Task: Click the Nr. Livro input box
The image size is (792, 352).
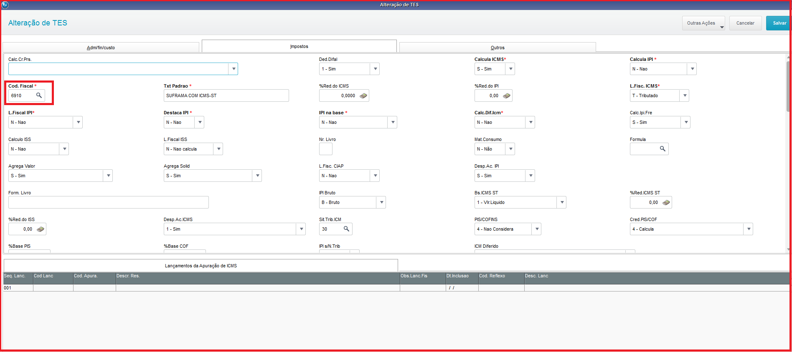Action: pyautogui.click(x=326, y=149)
